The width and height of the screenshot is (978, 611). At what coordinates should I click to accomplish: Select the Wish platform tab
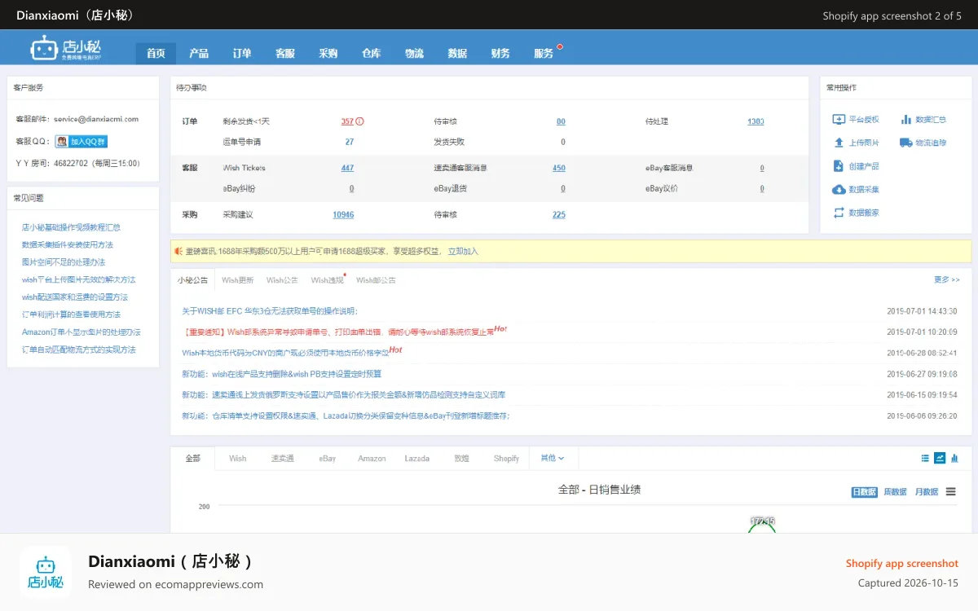(x=238, y=459)
